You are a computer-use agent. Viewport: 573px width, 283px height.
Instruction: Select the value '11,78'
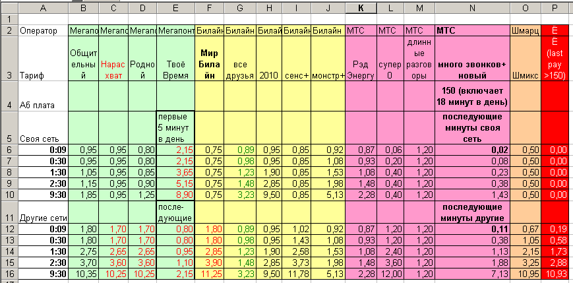[296, 274]
